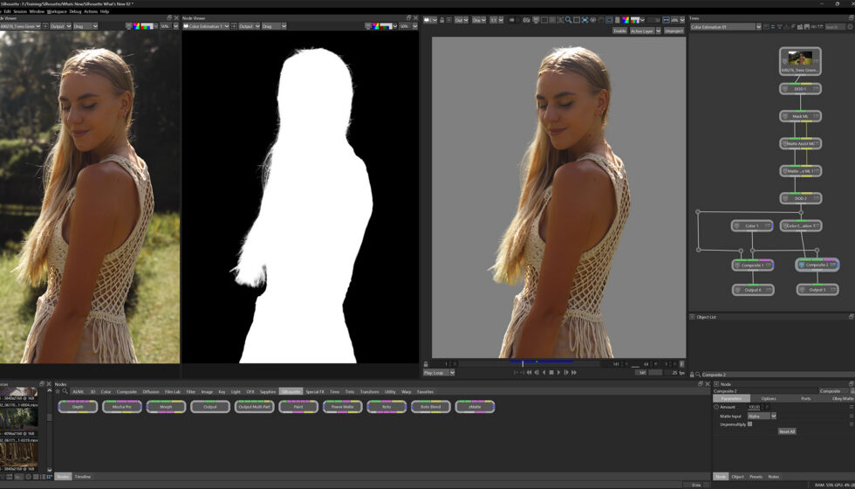
Task: Select the Output 6 node in tree
Action: pos(753,290)
